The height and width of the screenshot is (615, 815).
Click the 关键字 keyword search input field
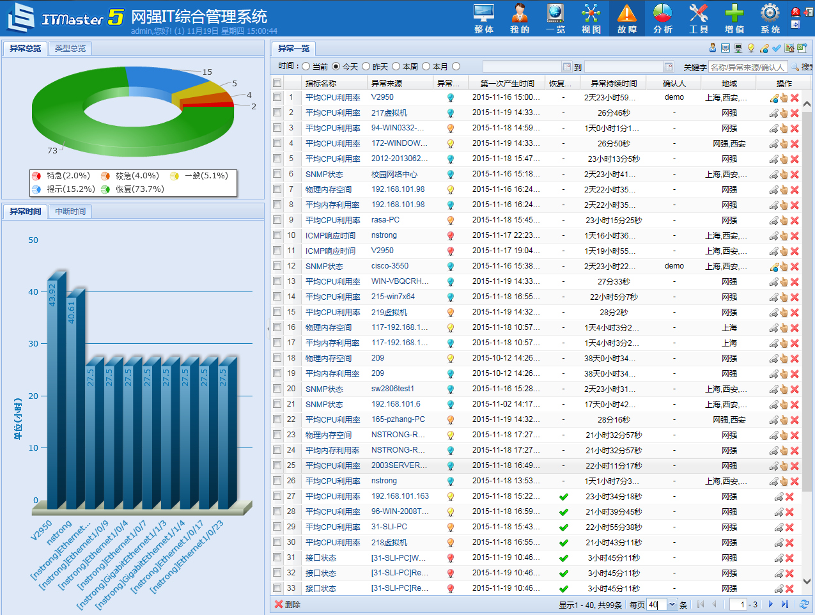(x=748, y=66)
